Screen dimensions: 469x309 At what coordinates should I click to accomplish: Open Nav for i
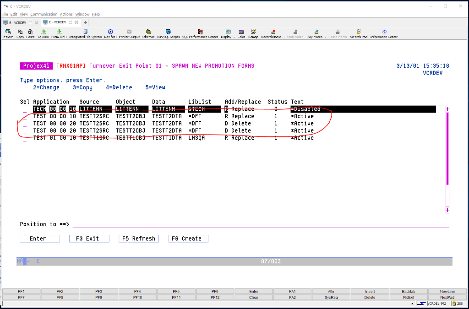110,34
